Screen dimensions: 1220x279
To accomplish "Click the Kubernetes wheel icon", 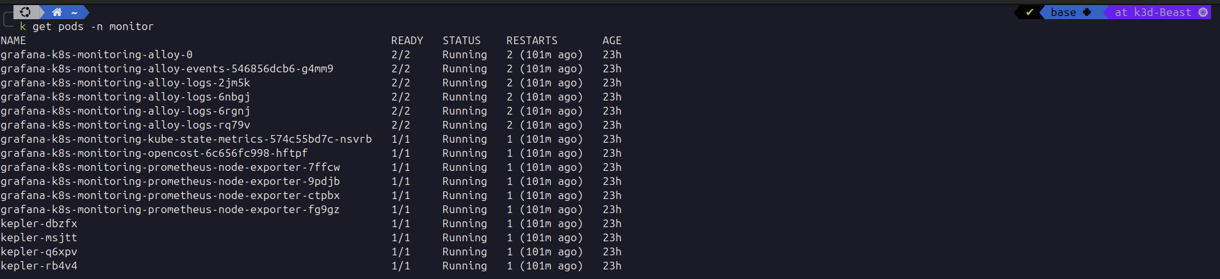I will (1203, 12).
